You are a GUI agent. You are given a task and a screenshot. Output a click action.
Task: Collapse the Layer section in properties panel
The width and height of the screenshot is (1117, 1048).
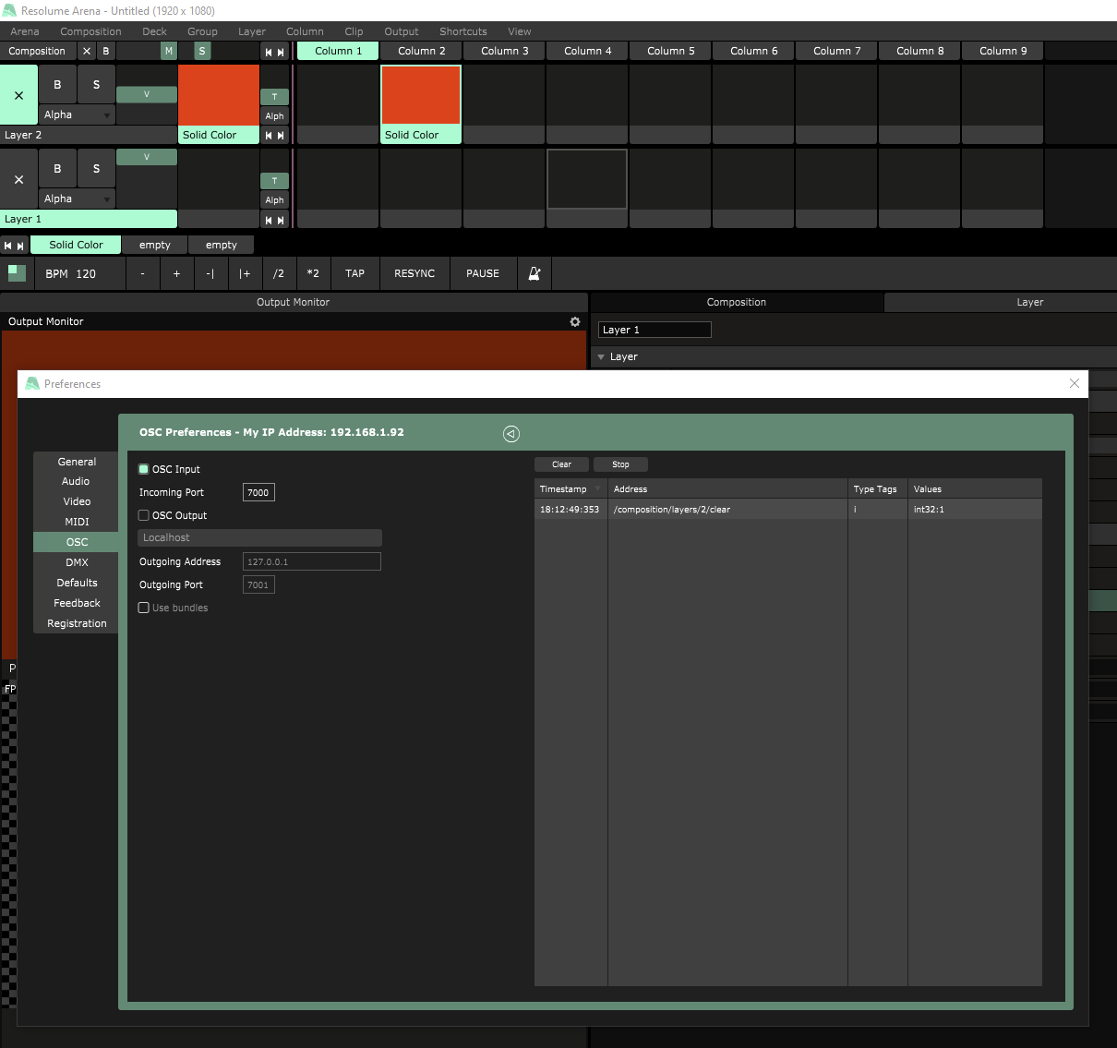pos(602,356)
